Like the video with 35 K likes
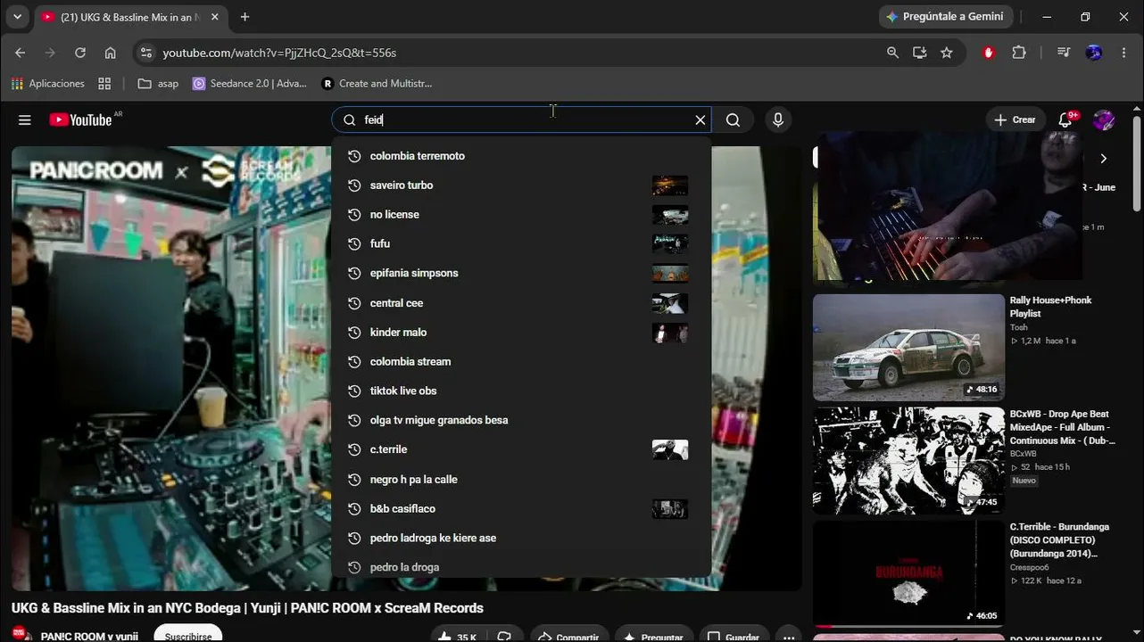This screenshot has width=1144, height=642. pyautogui.click(x=458, y=634)
